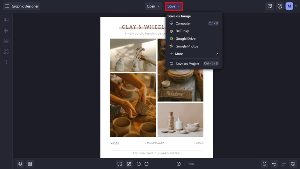Click the reset/refresh icon in bottom bar
The width and height of the screenshot is (300, 169).
coord(265,164)
